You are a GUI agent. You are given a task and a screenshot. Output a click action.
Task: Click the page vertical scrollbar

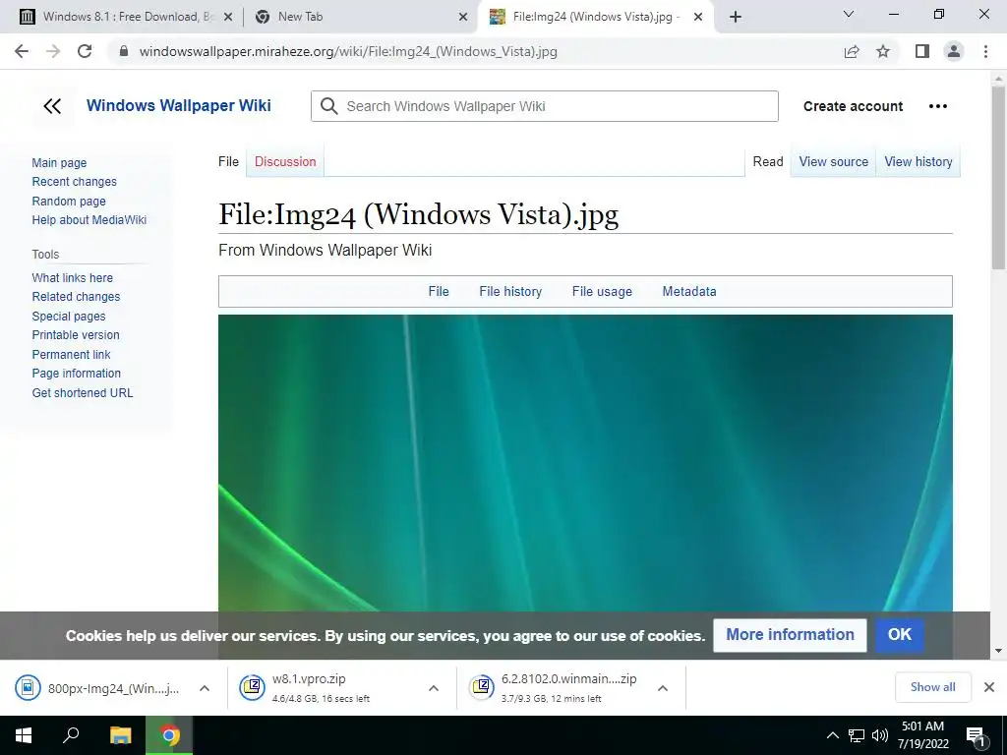pos(998,180)
